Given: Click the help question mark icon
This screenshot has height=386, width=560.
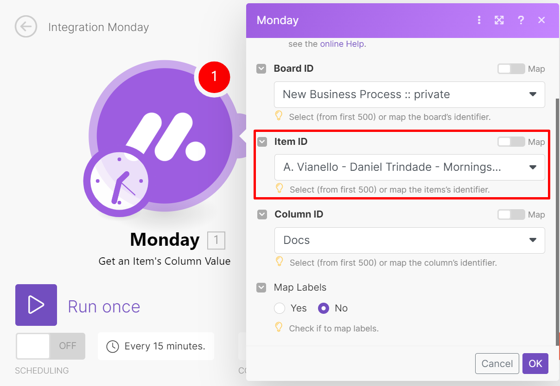Looking at the screenshot, I should (x=521, y=20).
